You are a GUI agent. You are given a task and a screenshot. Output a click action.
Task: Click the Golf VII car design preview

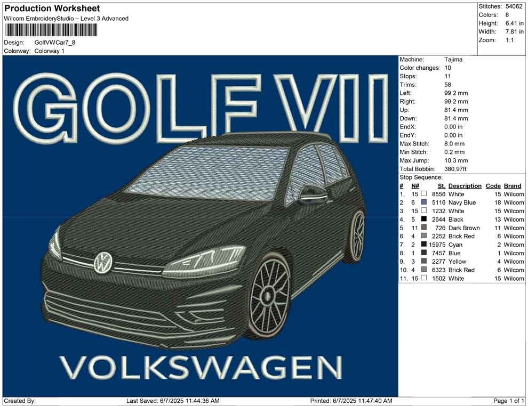click(201, 226)
